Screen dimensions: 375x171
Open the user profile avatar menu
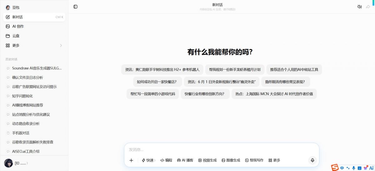click(8, 163)
